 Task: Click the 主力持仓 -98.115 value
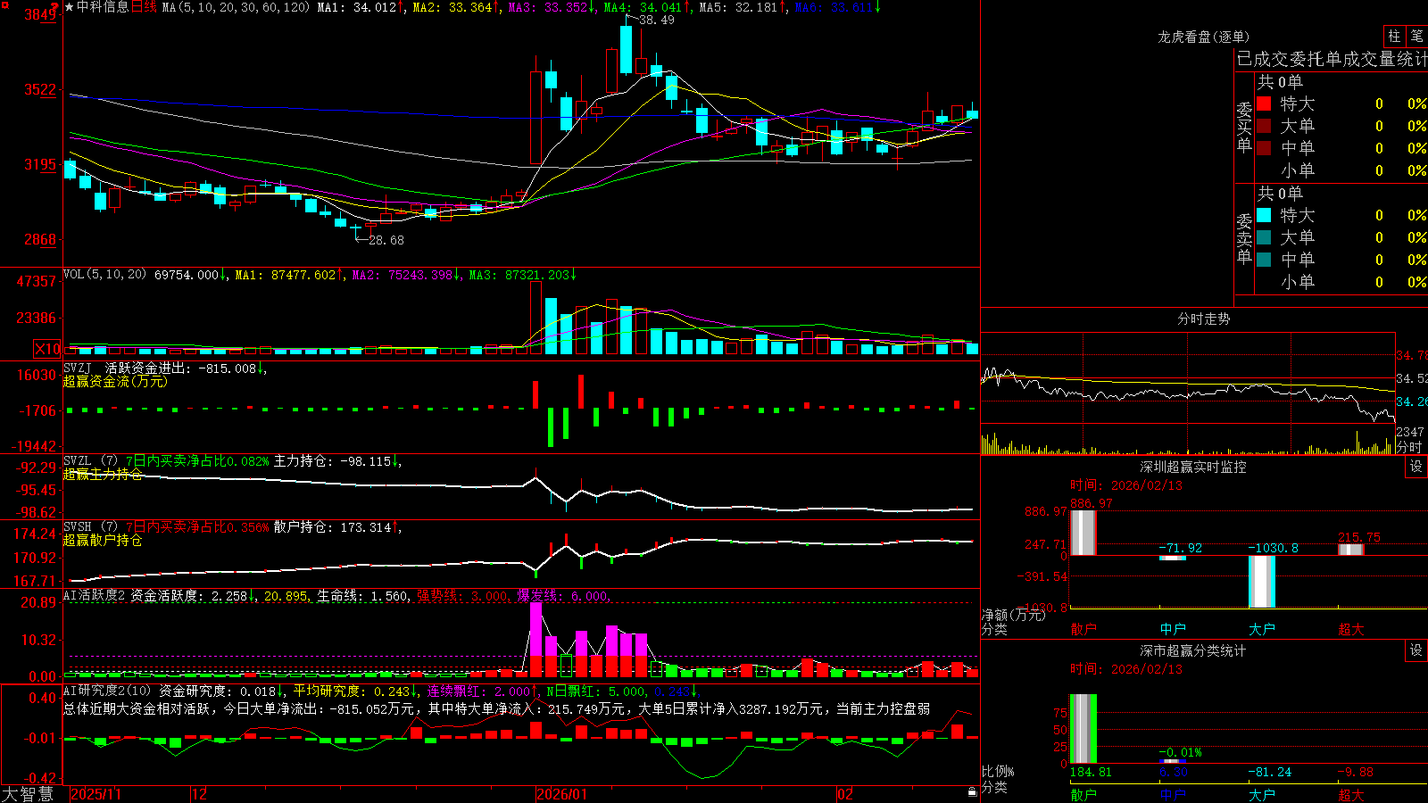(337, 461)
